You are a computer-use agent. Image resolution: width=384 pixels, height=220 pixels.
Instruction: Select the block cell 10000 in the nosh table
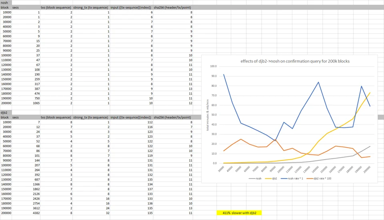(x=6, y=12)
